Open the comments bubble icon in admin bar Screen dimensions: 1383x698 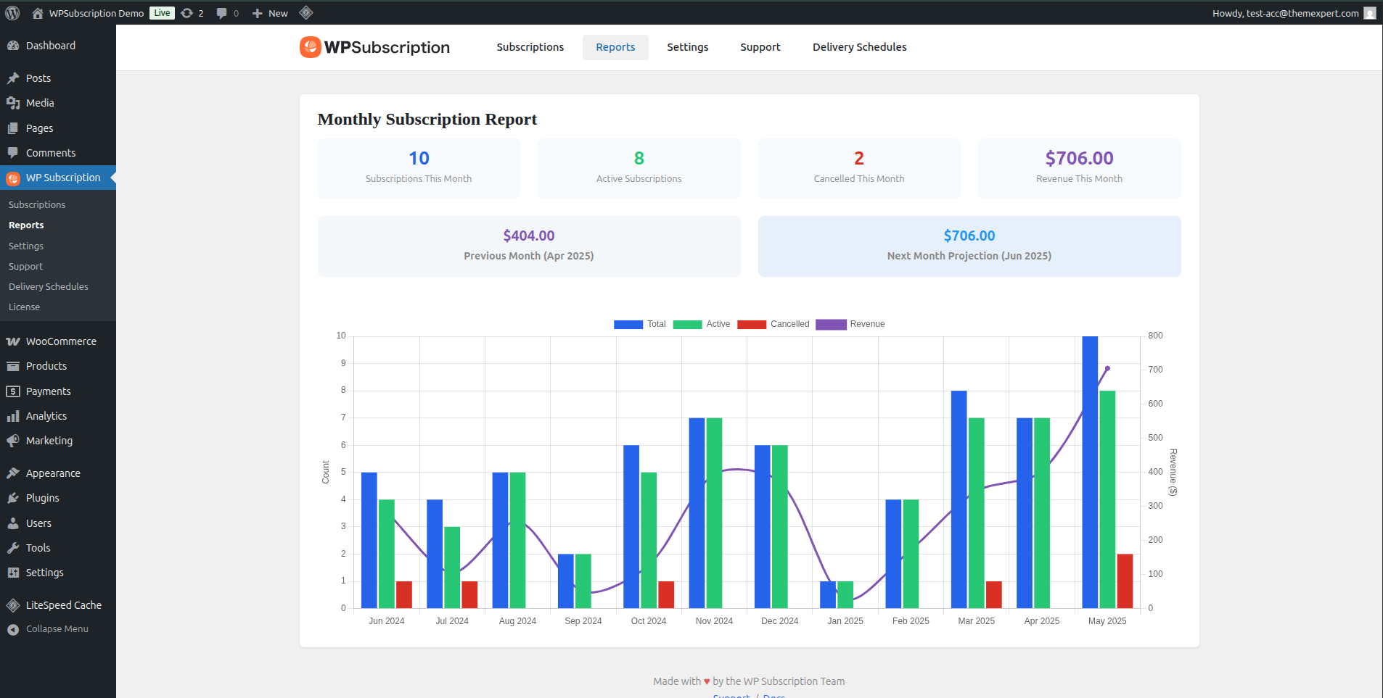point(221,13)
